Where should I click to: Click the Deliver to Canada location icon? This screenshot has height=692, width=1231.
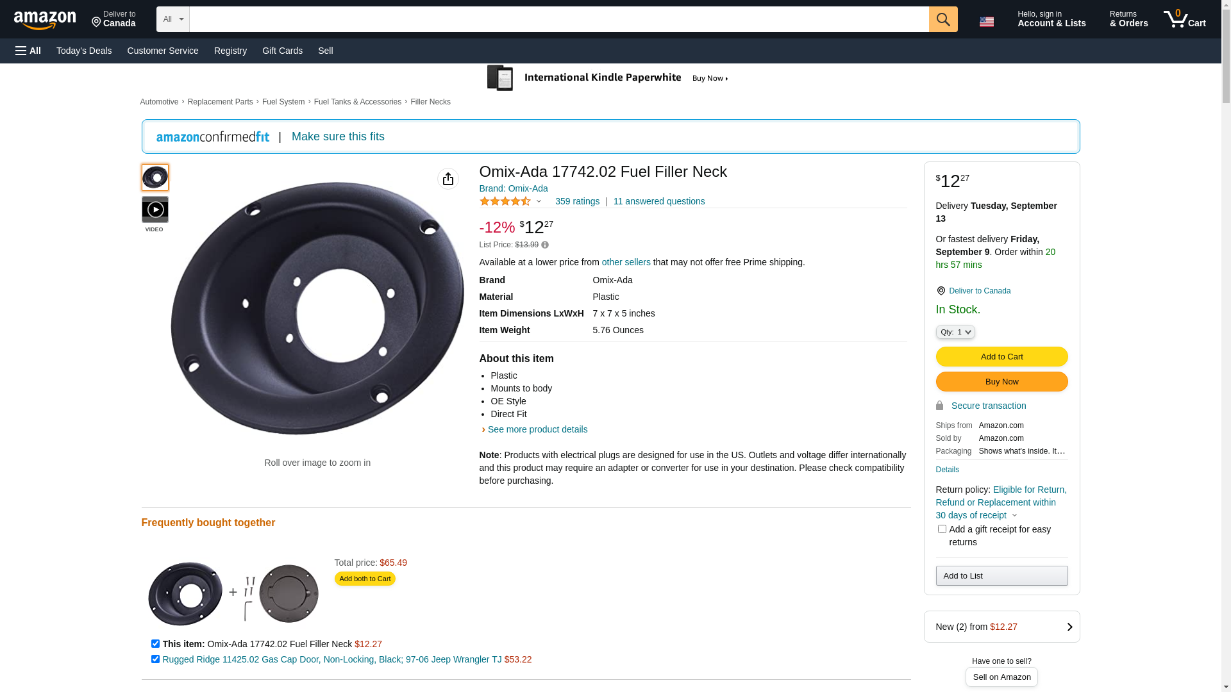click(x=941, y=291)
